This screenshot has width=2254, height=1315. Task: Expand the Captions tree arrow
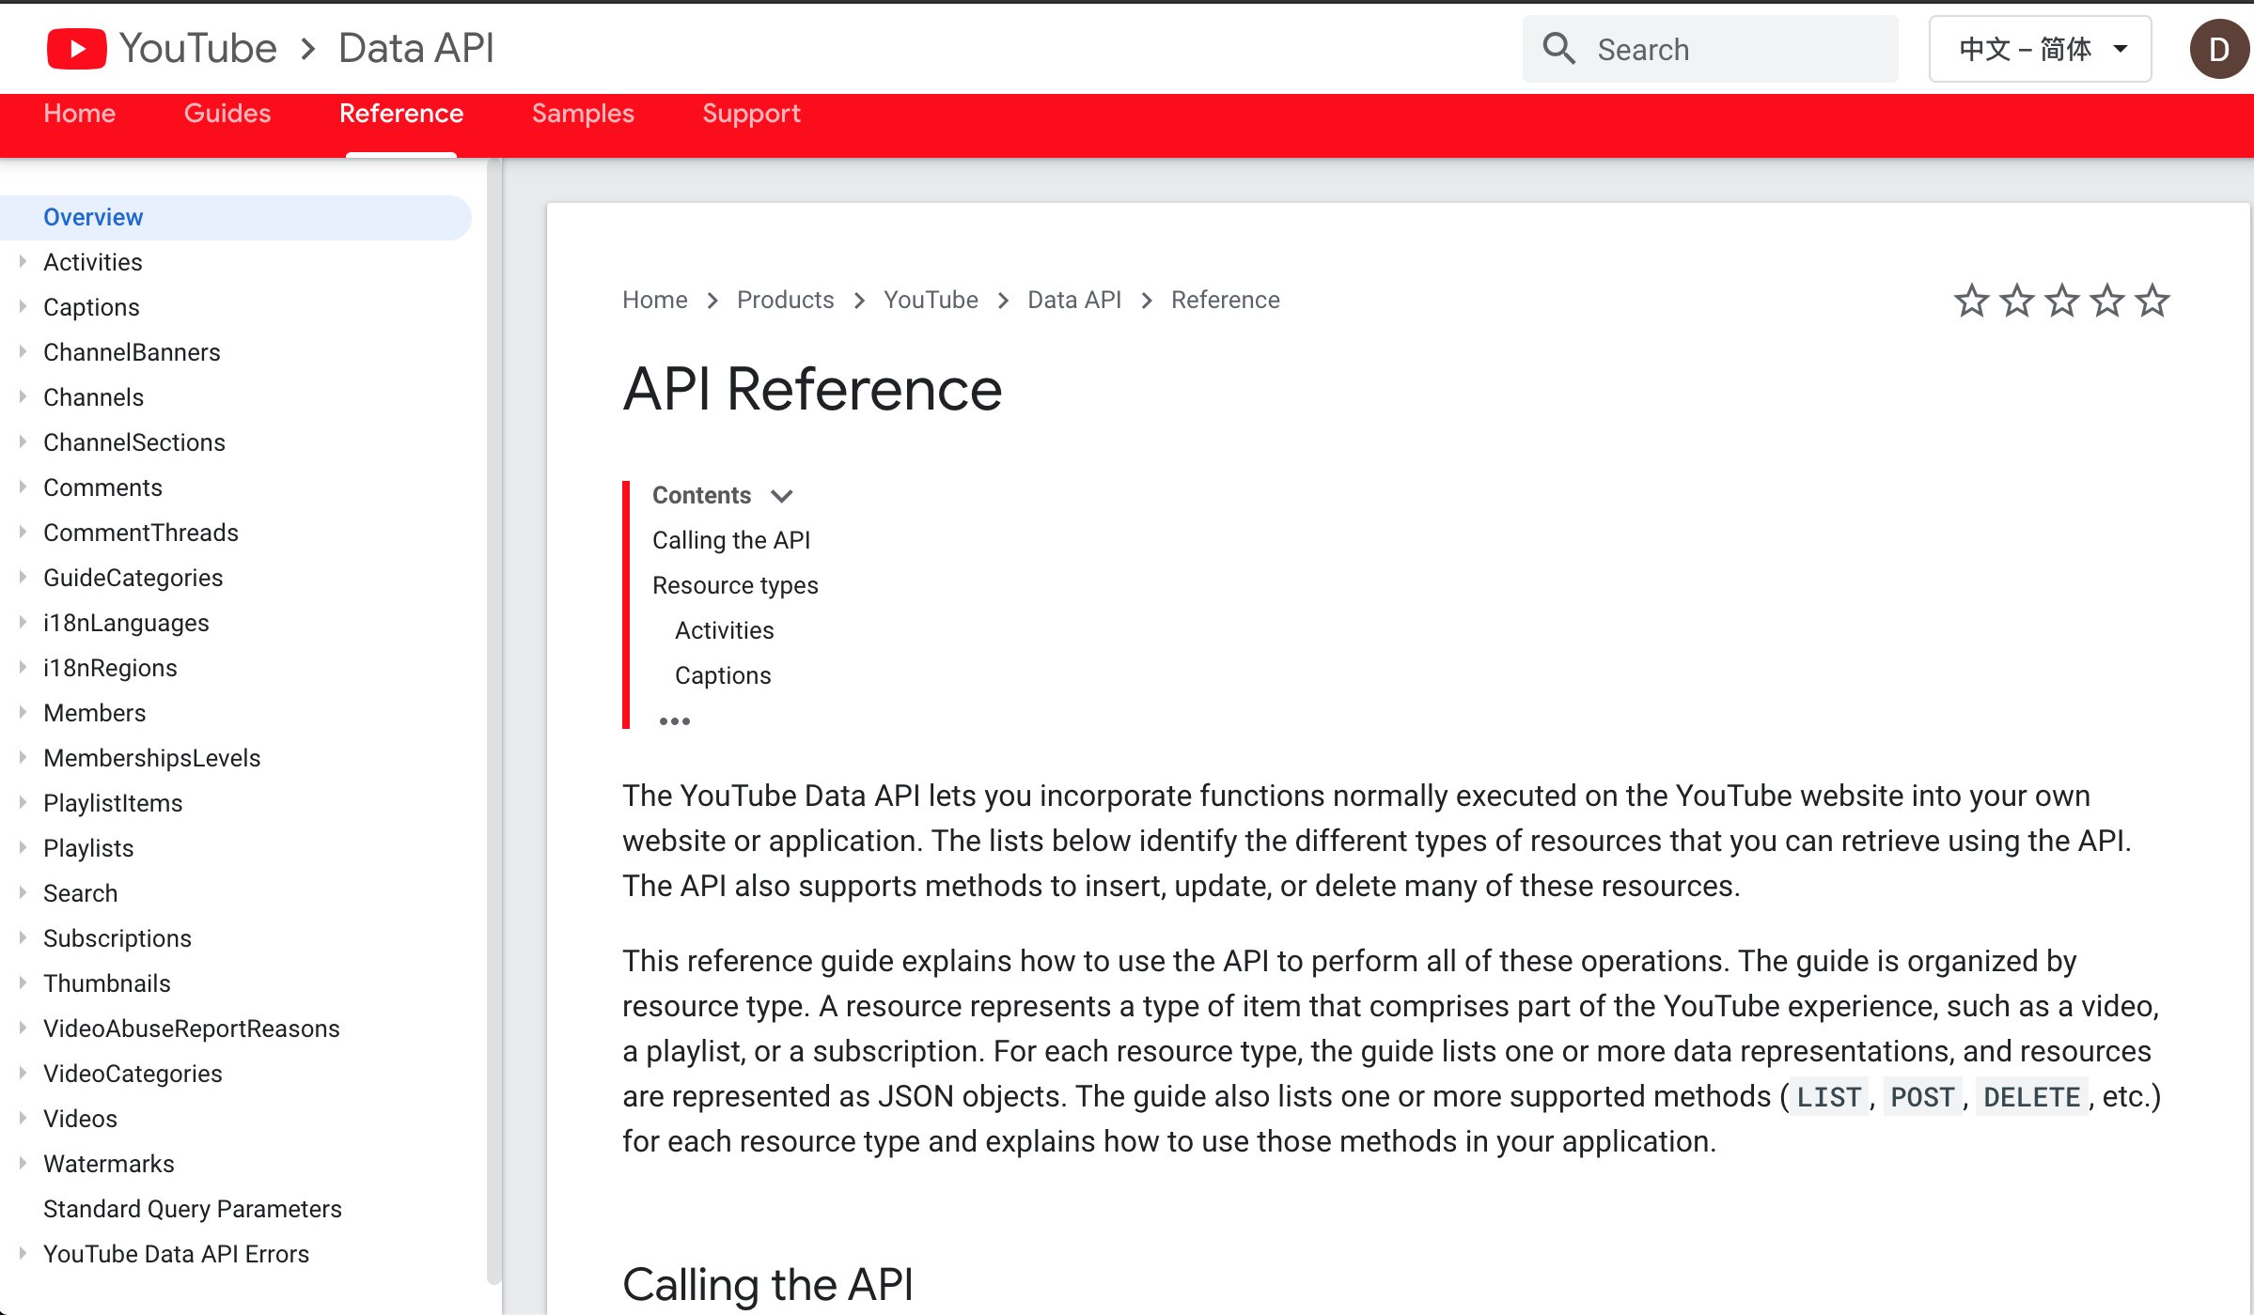click(x=23, y=306)
